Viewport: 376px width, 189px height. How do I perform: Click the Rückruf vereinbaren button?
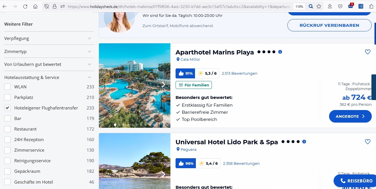329,25
